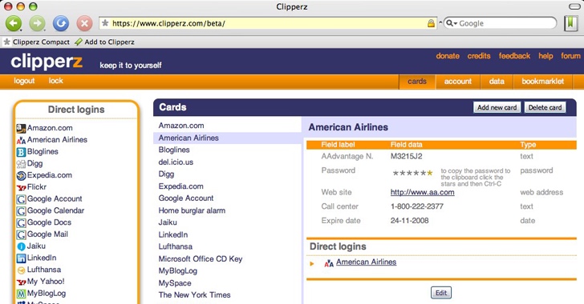
Task: Click the LinkedIn icon in Direct logins
Action: [x=21, y=258]
